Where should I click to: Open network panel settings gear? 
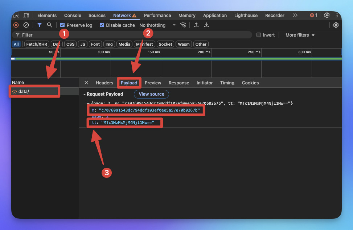pos(336,25)
